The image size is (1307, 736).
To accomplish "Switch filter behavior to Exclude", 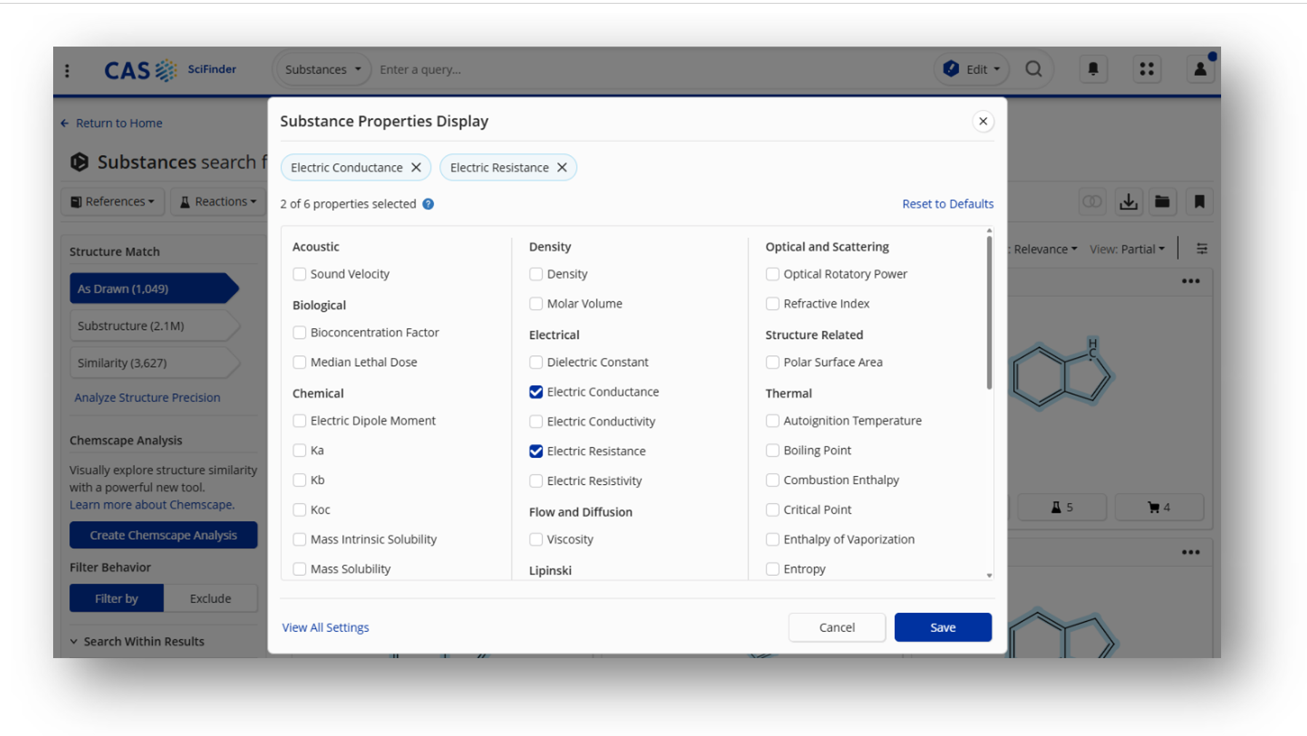I will 210,598.
